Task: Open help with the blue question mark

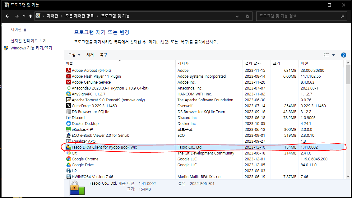Action: point(344,55)
